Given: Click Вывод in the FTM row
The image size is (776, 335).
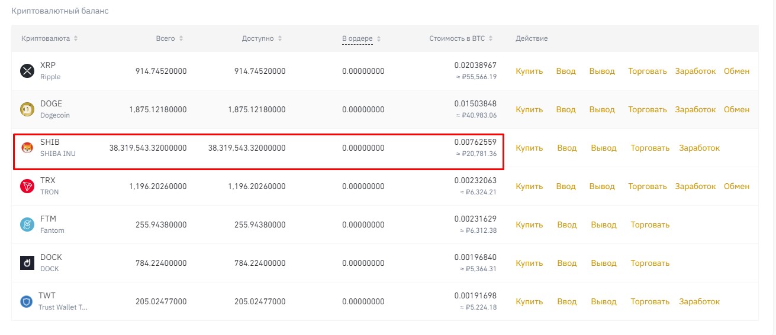Looking at the screenshot, I should click(x=604, y=225).
